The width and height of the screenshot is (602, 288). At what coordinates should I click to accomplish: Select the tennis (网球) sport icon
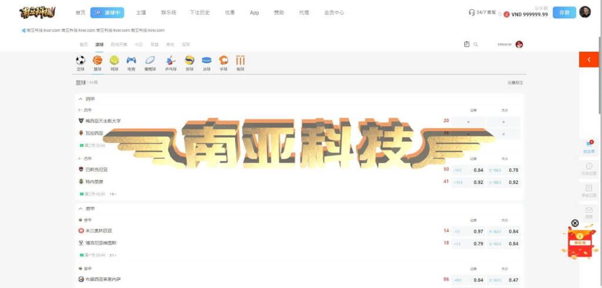click(x=115, y=61)
